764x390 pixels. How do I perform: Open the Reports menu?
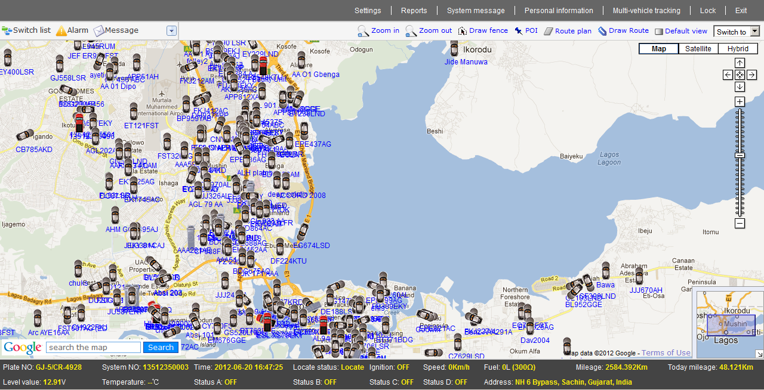[x=414, y=10]
